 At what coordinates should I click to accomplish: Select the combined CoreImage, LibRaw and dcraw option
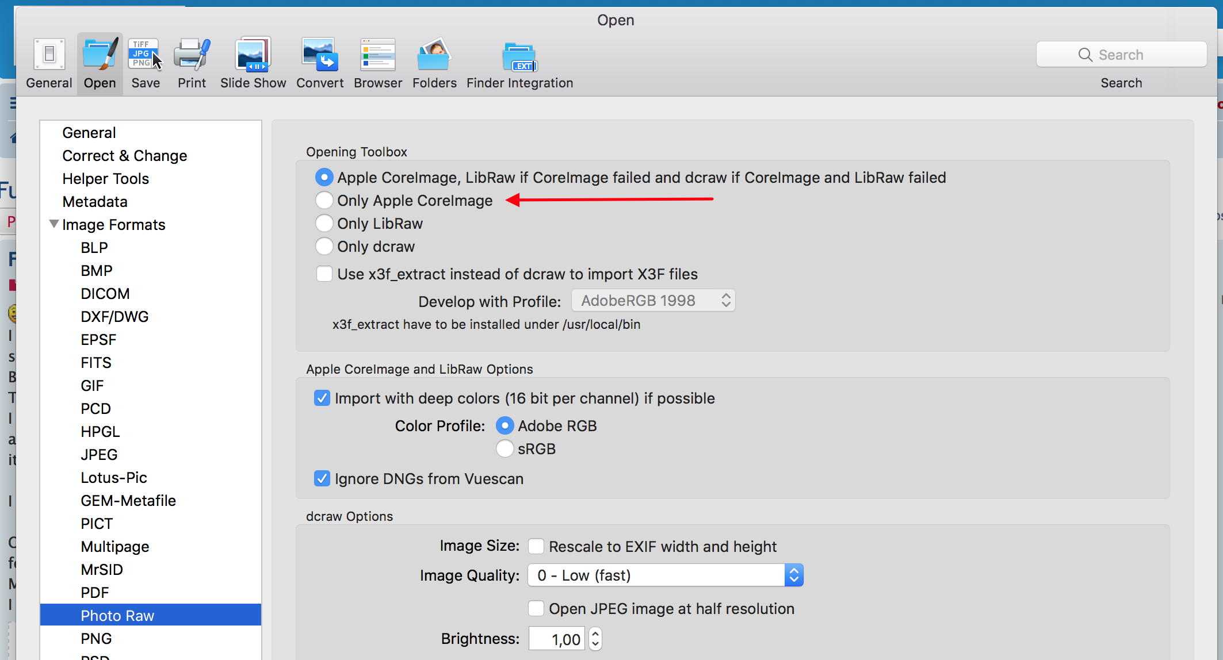pos(324,177)
